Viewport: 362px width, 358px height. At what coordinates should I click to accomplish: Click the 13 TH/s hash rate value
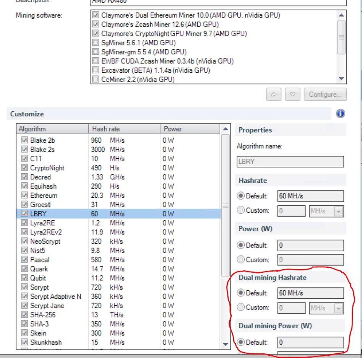pos(107,314)
